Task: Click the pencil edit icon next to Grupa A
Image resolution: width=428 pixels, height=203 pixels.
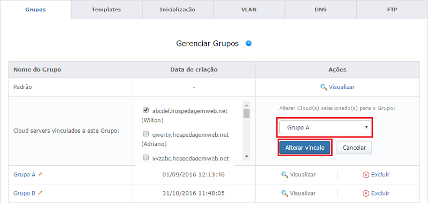Action: (x=40, y=174)
